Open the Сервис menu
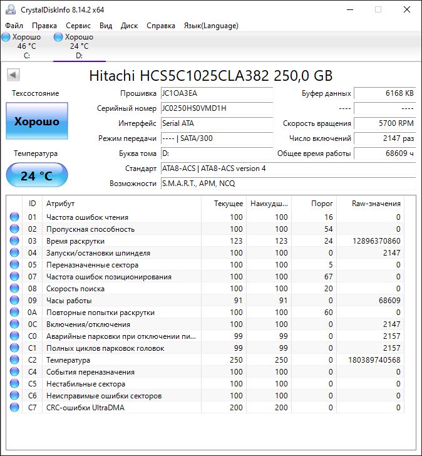Image resolution: width=422 pixels, height=456 pixels. click(x=78, y=26)
